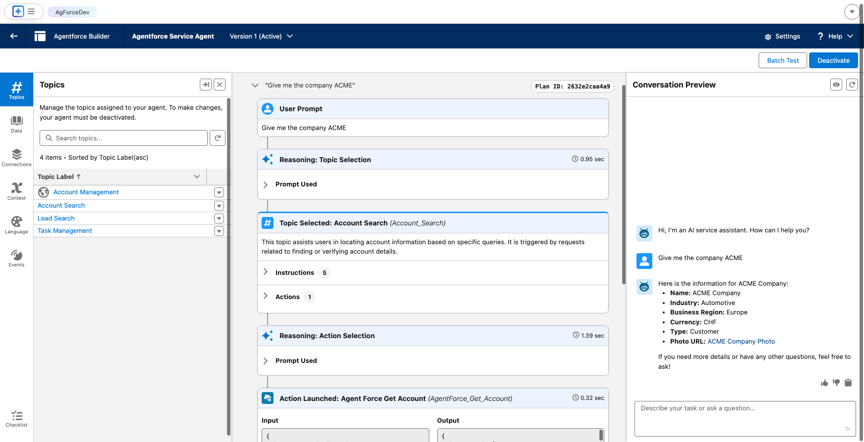Copy agent response with clipboard icon
The width and height of the screenshot is (864, 442).
[848, 383]
